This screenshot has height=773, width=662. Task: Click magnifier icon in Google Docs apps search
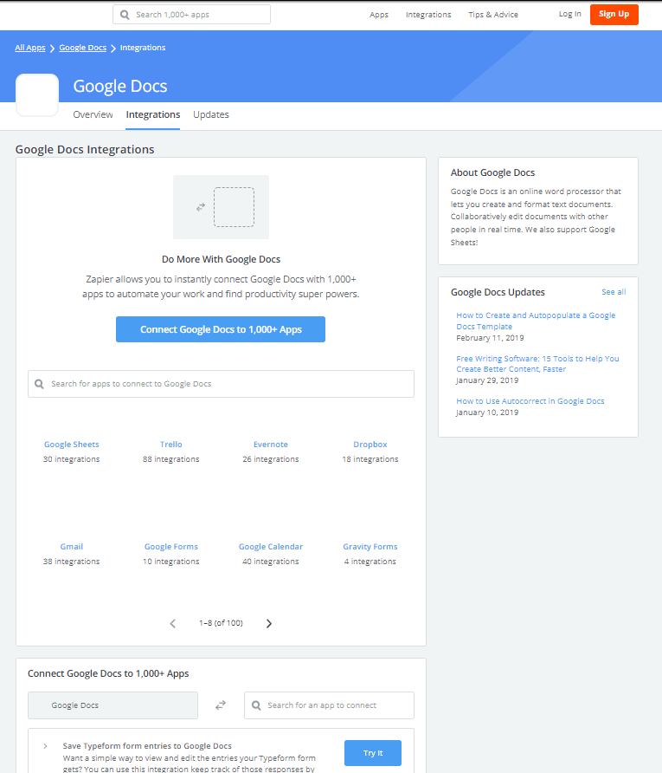pos(40,384)
